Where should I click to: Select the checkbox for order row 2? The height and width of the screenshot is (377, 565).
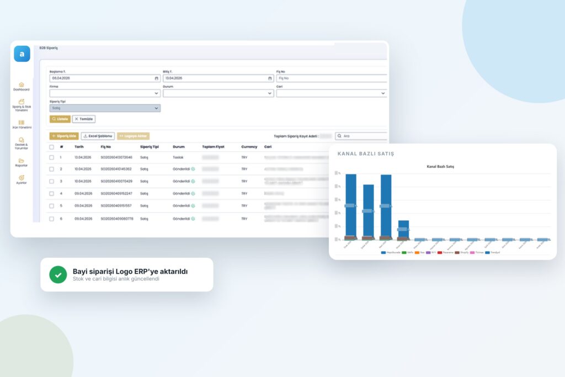tap(51, 169)
